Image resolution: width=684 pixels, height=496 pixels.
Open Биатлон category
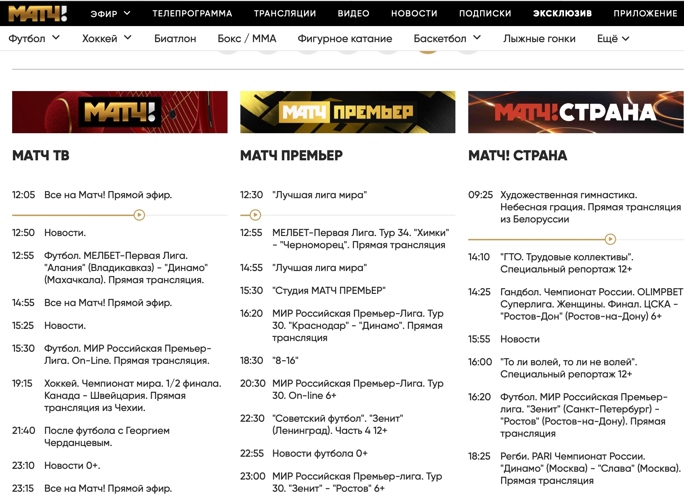point(175,38)
